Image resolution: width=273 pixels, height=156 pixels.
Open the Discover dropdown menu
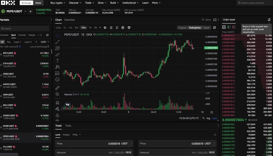[x=75, y=3]
